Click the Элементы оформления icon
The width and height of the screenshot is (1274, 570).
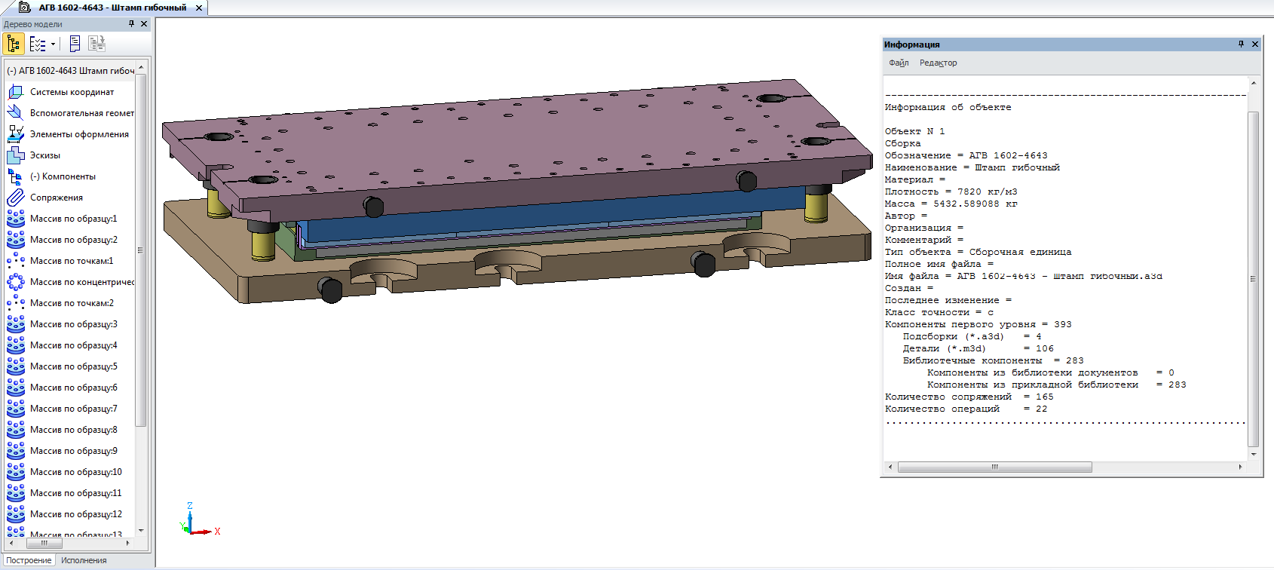click(x=15, y=134)
